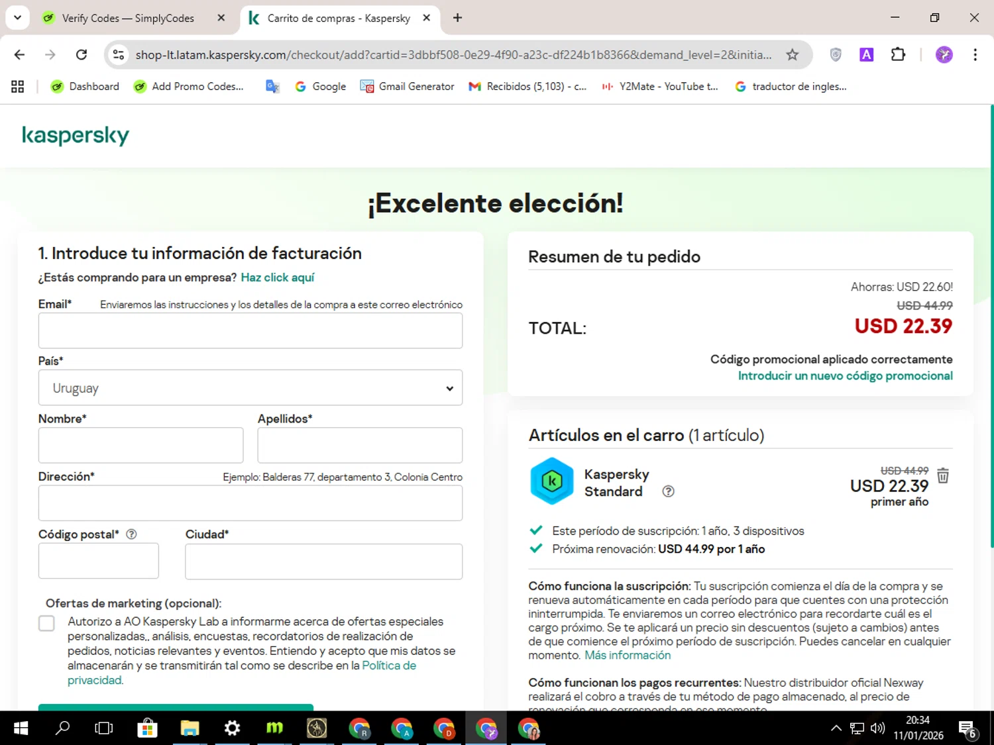Focus the Código postal input field
This screenshot has height=745, width=994.
click(99, 561)
